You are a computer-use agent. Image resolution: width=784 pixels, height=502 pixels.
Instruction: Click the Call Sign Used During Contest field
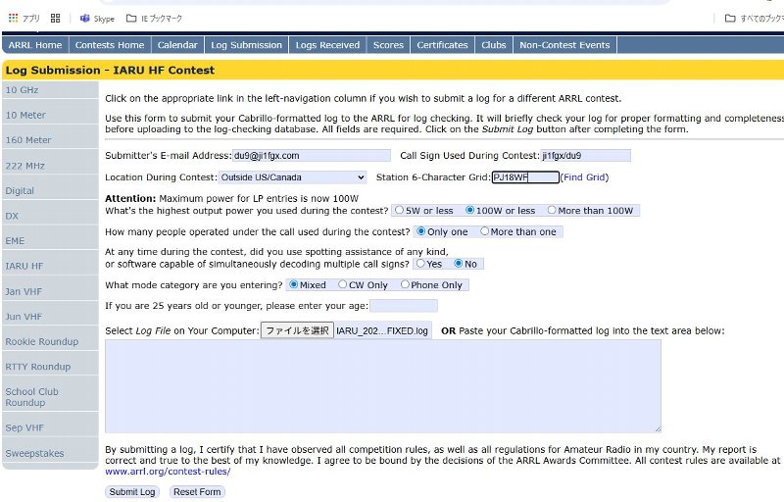(x=585, y=156)
